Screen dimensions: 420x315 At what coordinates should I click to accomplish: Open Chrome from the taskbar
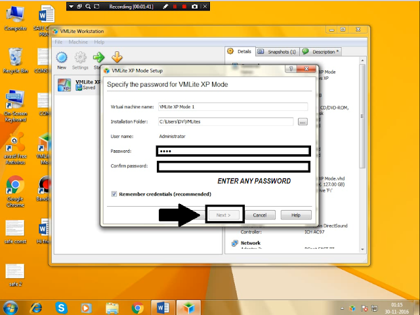[x=137, y=308]
